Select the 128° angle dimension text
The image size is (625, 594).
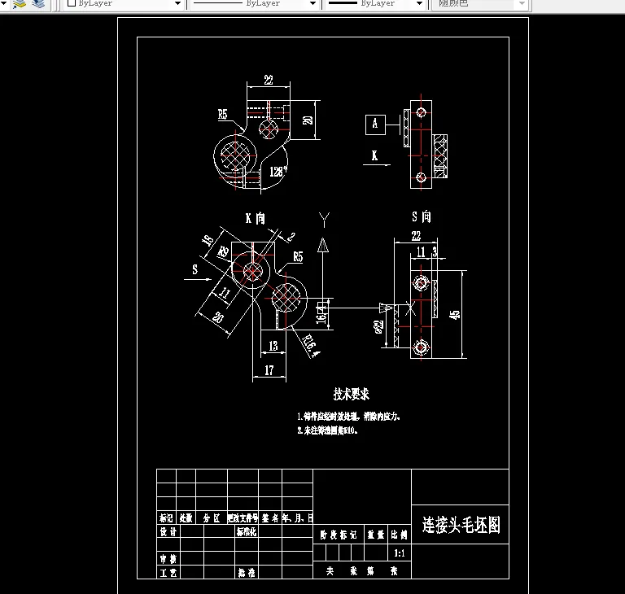tap(278, 172)
